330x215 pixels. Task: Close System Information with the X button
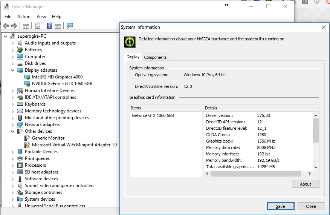pyautogui.click(x=324, y=27)
